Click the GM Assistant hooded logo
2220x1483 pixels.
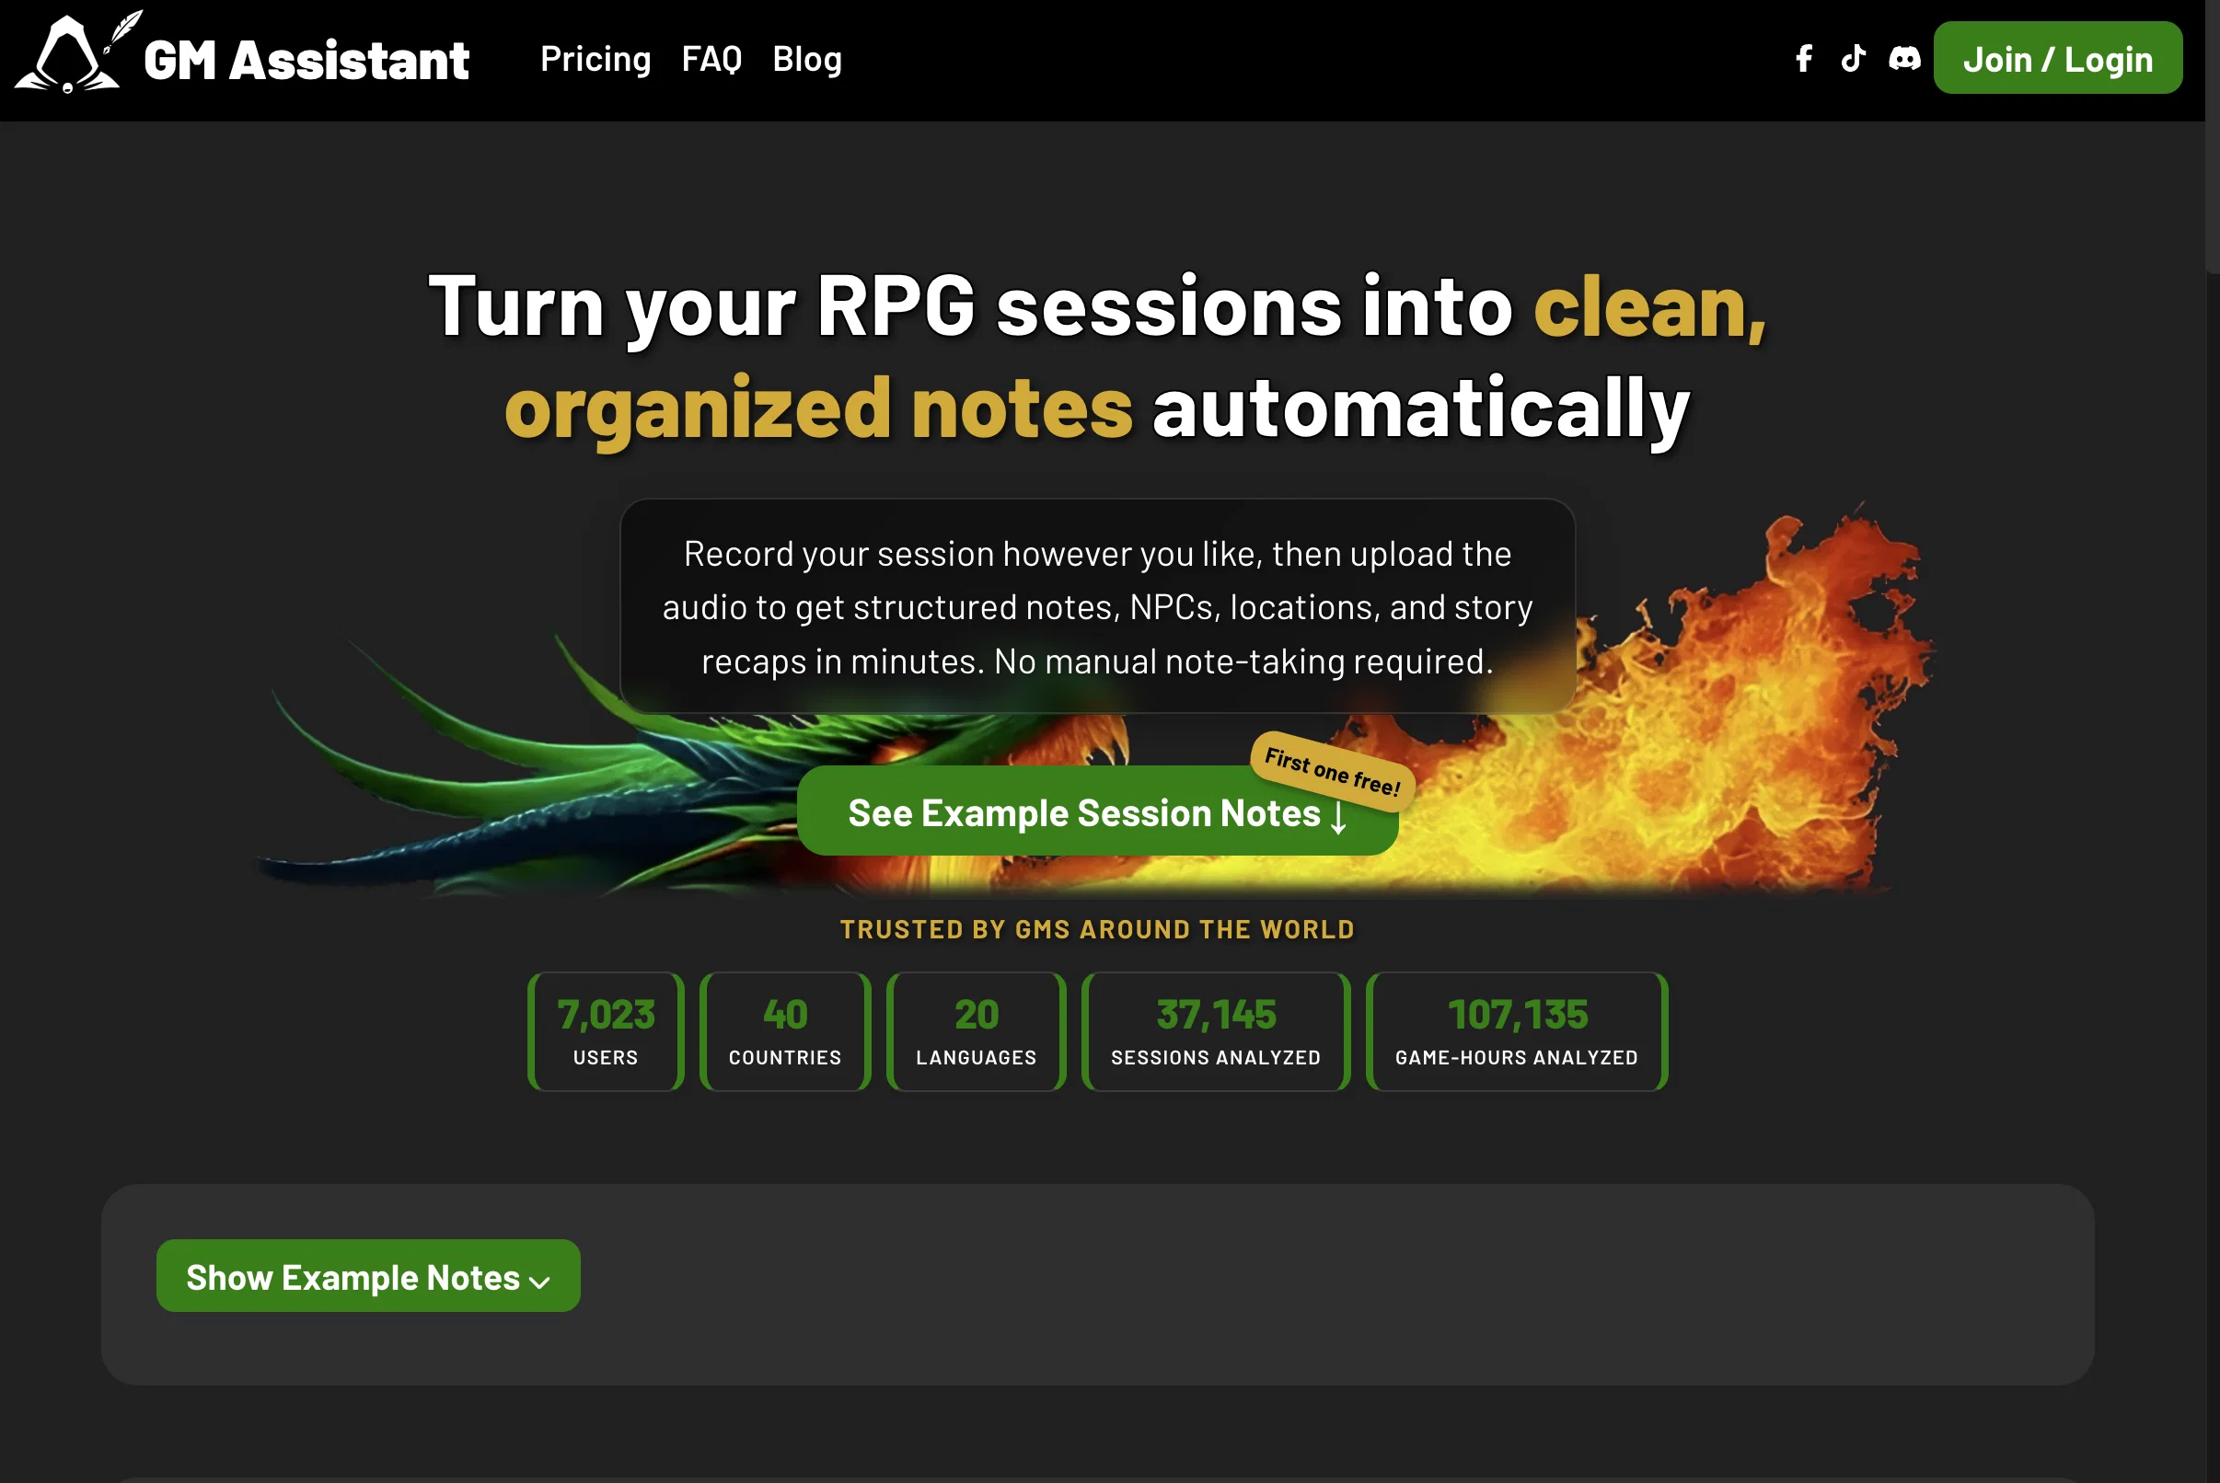(x=78, y=52)
